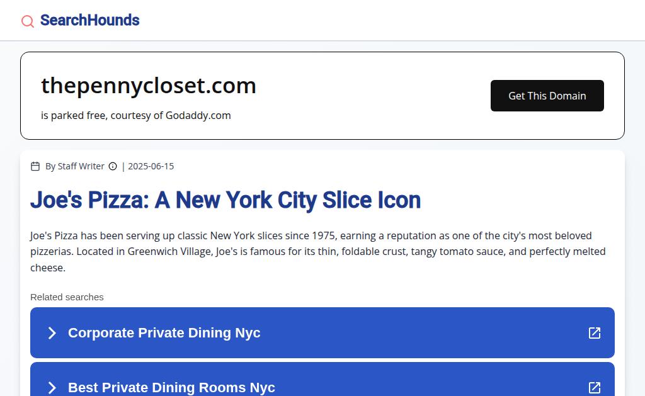Click the 2025-06-15 publish date
This screenshot has width=645, height=396.
[151, 166]
